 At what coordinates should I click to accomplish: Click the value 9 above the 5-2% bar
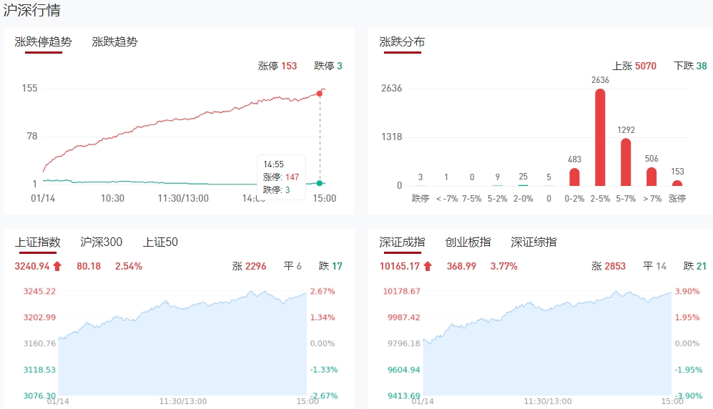pos(498,177)
